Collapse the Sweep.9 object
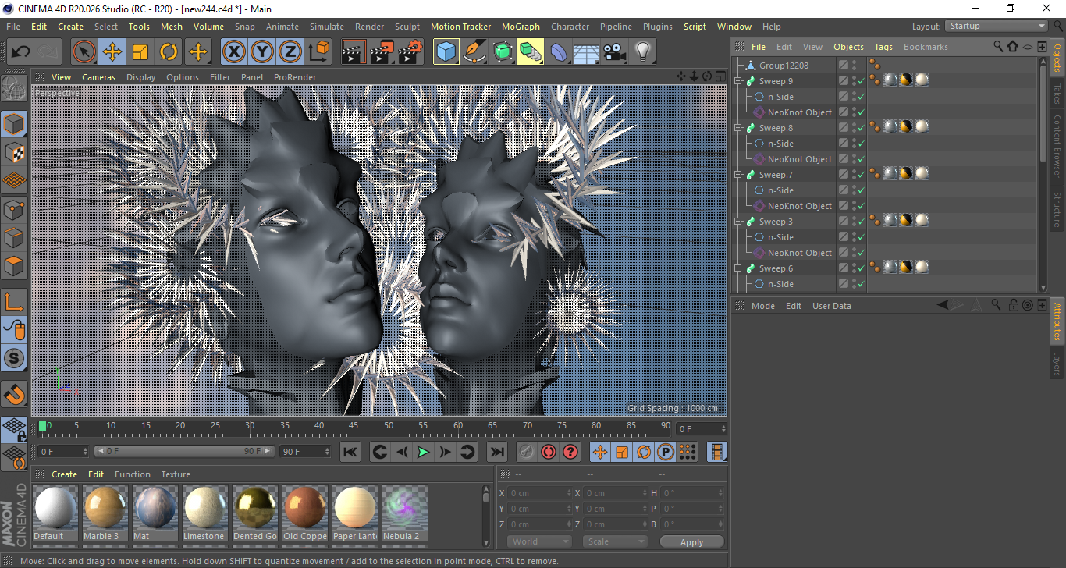The width and height of the screenshot is (1066, 568). [738, 81]
